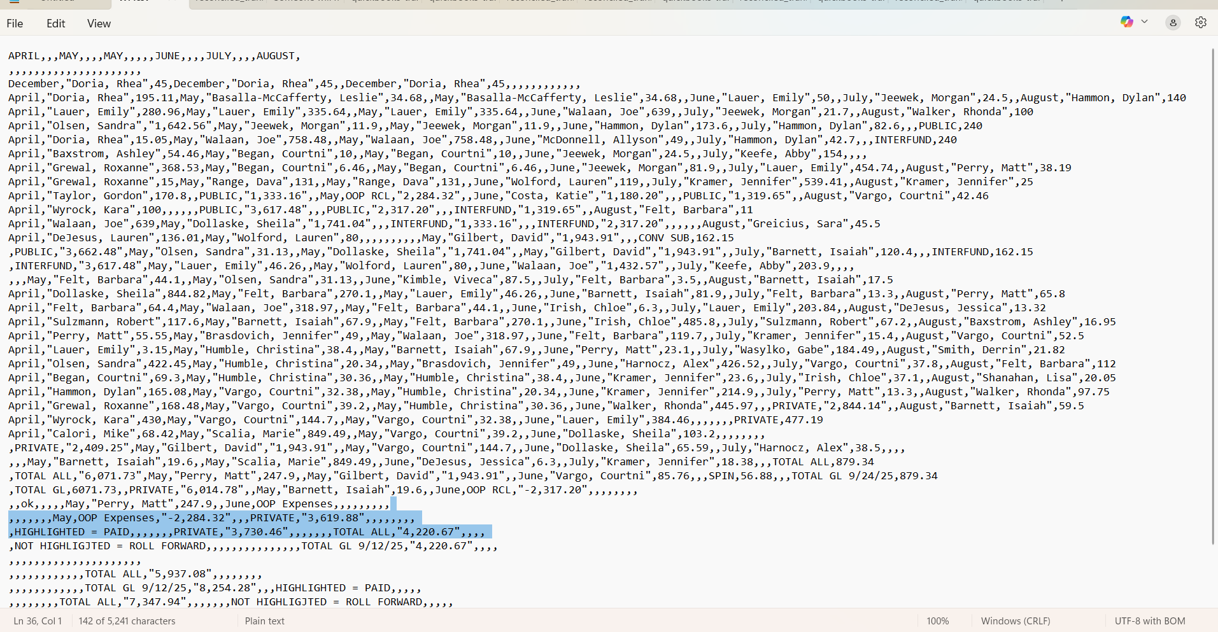The width and height of the screenshot is (1218, 632).
Task: Click the 100% zoom level control
Action: [x=938, y=621]
